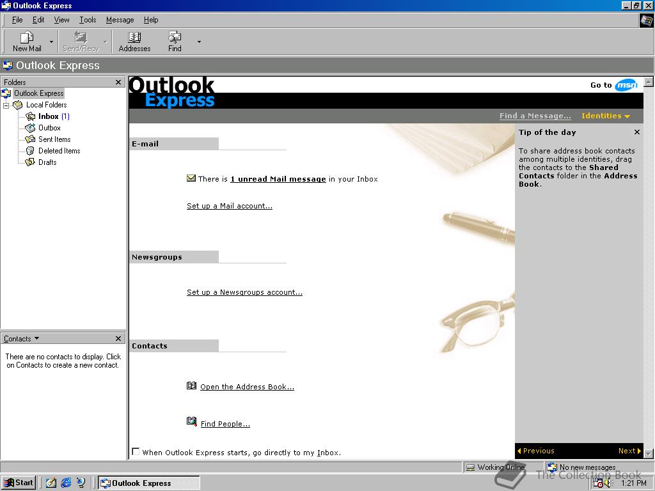
Task: Show the Previous tip of the day
Action: click(x=535, y=451)
